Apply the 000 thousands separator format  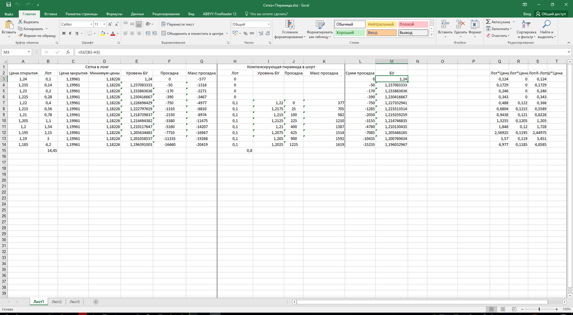click(x=252, y=33)
